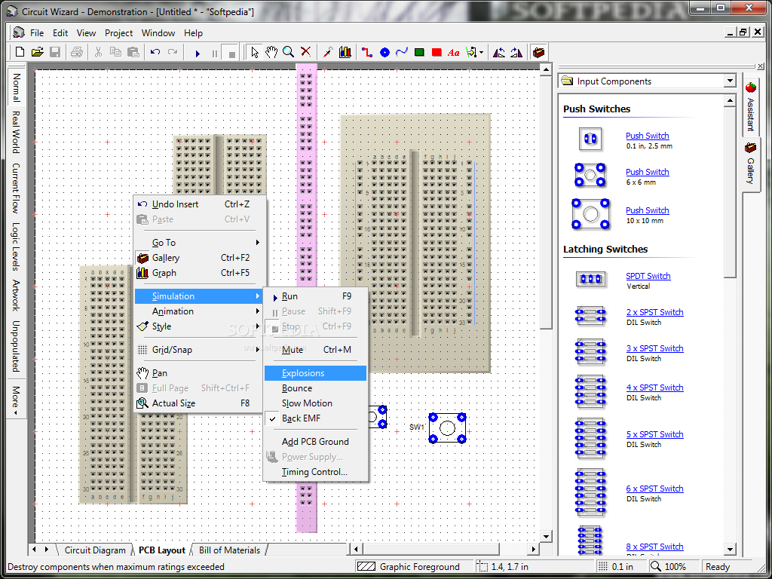
Task: Select the Zoom magnifier tool
Action: pyautogui.click(x=287, y=52)
